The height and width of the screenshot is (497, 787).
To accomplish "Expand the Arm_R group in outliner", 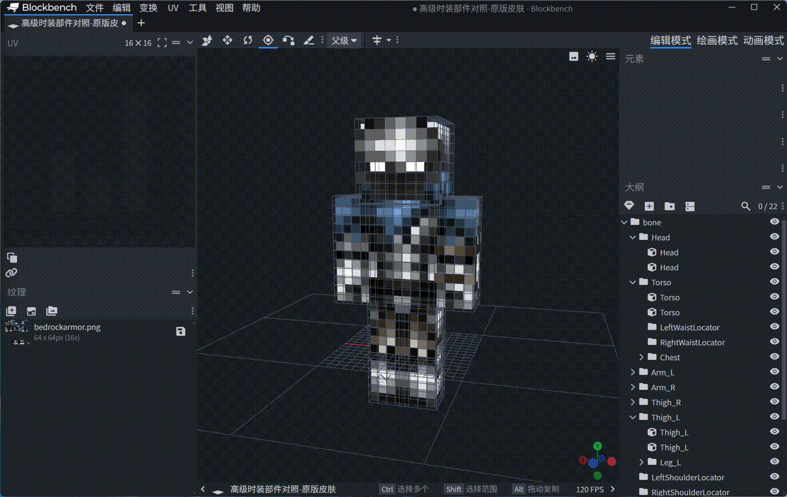I will coord(633,388).
